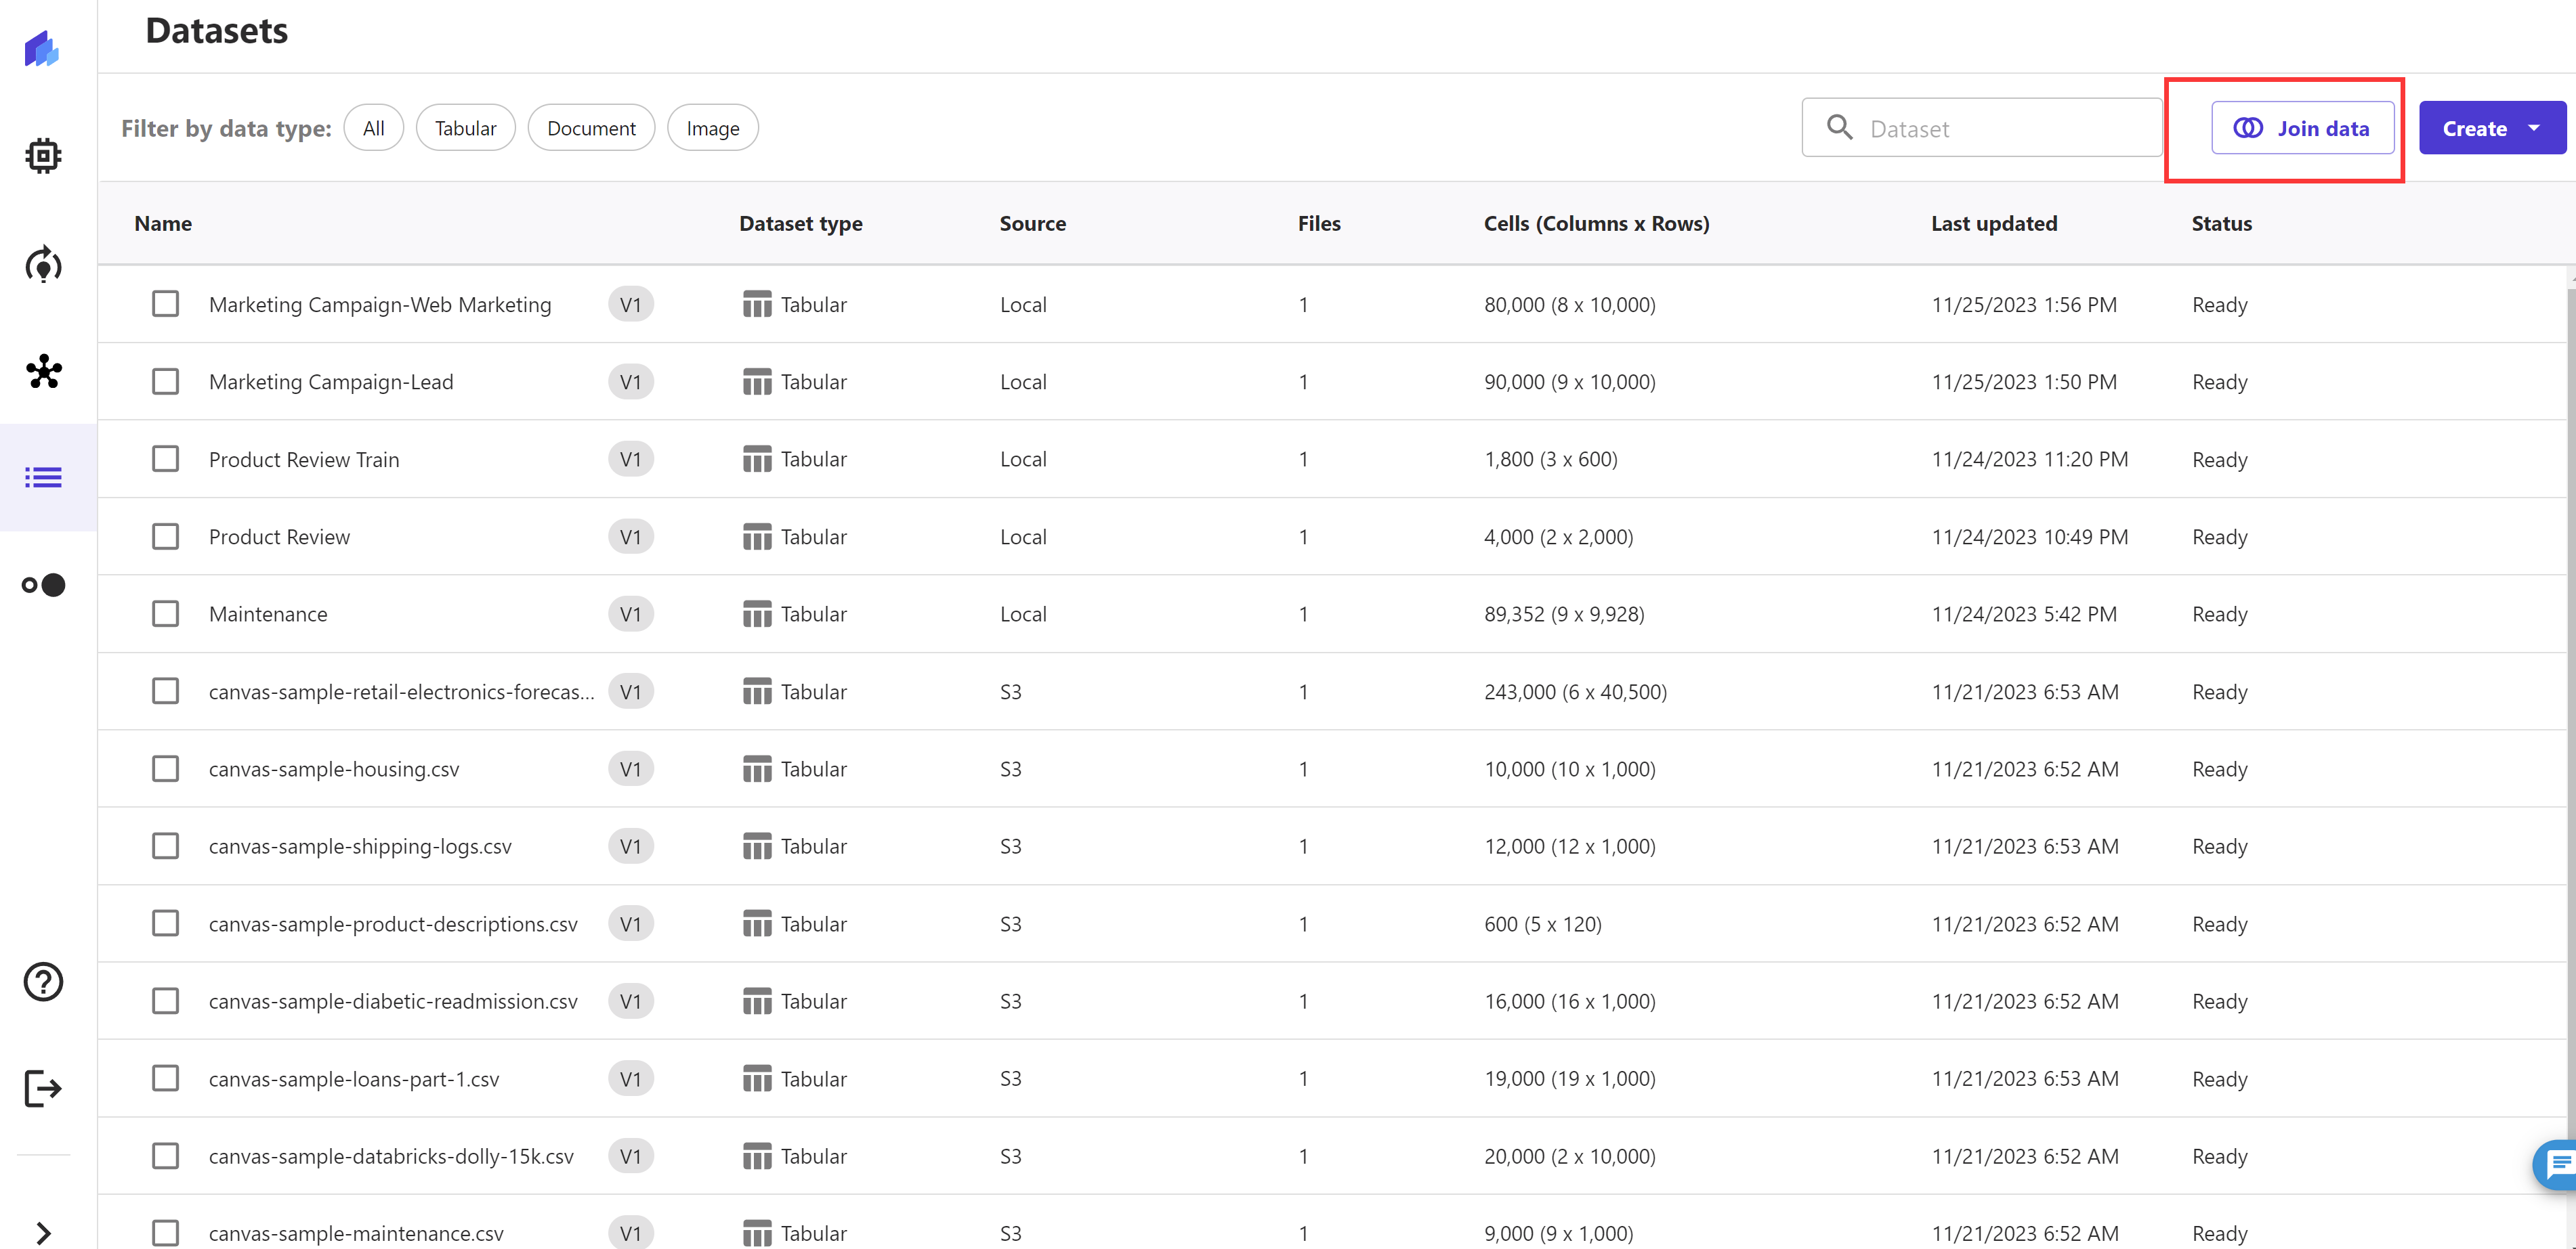Open canvas-sample-diabetic-readmission.csv dataset name
Screen dimensions: 2576x1249
(x=393, y=1001)
